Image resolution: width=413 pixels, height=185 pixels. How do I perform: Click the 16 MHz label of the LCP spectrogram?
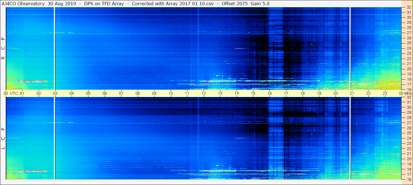tap(409, 179)
